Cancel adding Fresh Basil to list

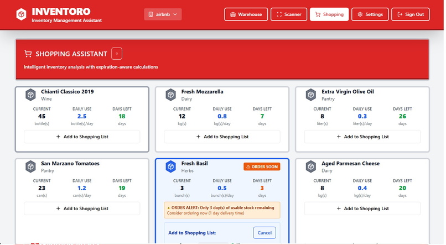(265, 233)
